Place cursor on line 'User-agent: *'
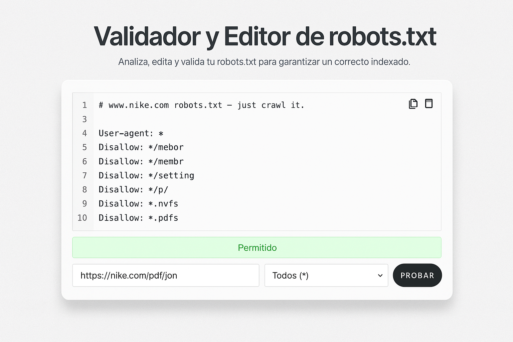 coord(131,133)
